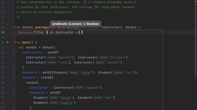The image size is (197, 110).
Task: Click the instructors named argument on line 22
Action: pyautogui.click(x=32, y=53)
